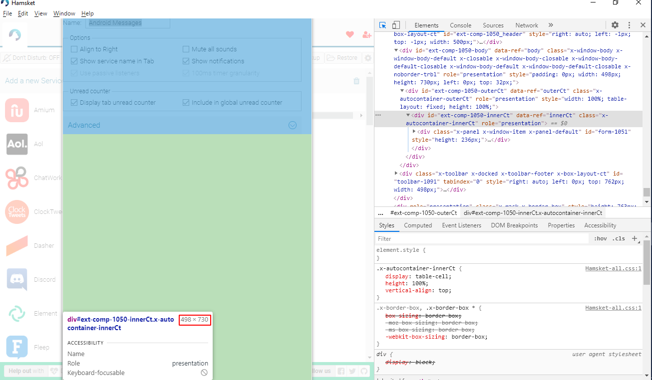Screen dimensions: 652x380
Task: Click the Element service icon
Action: (x=17, y=314)
